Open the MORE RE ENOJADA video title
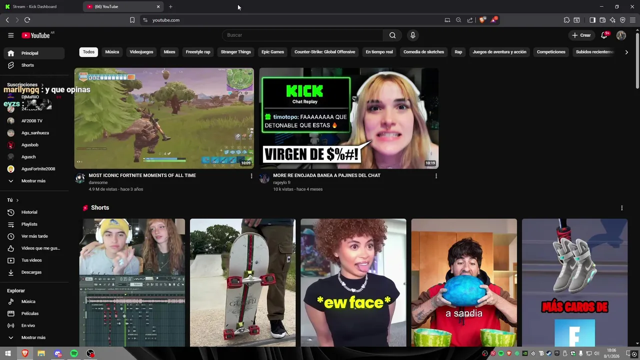Image resolution: width=640 pixels, height=360 pixels. (x=327, y=175)
